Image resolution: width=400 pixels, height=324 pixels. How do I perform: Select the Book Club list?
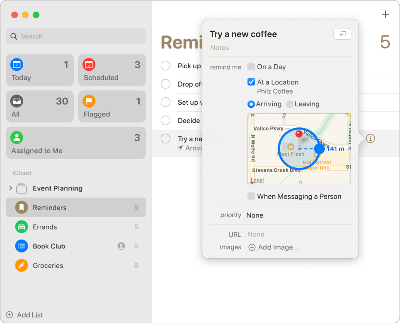[x=76, y=246]
